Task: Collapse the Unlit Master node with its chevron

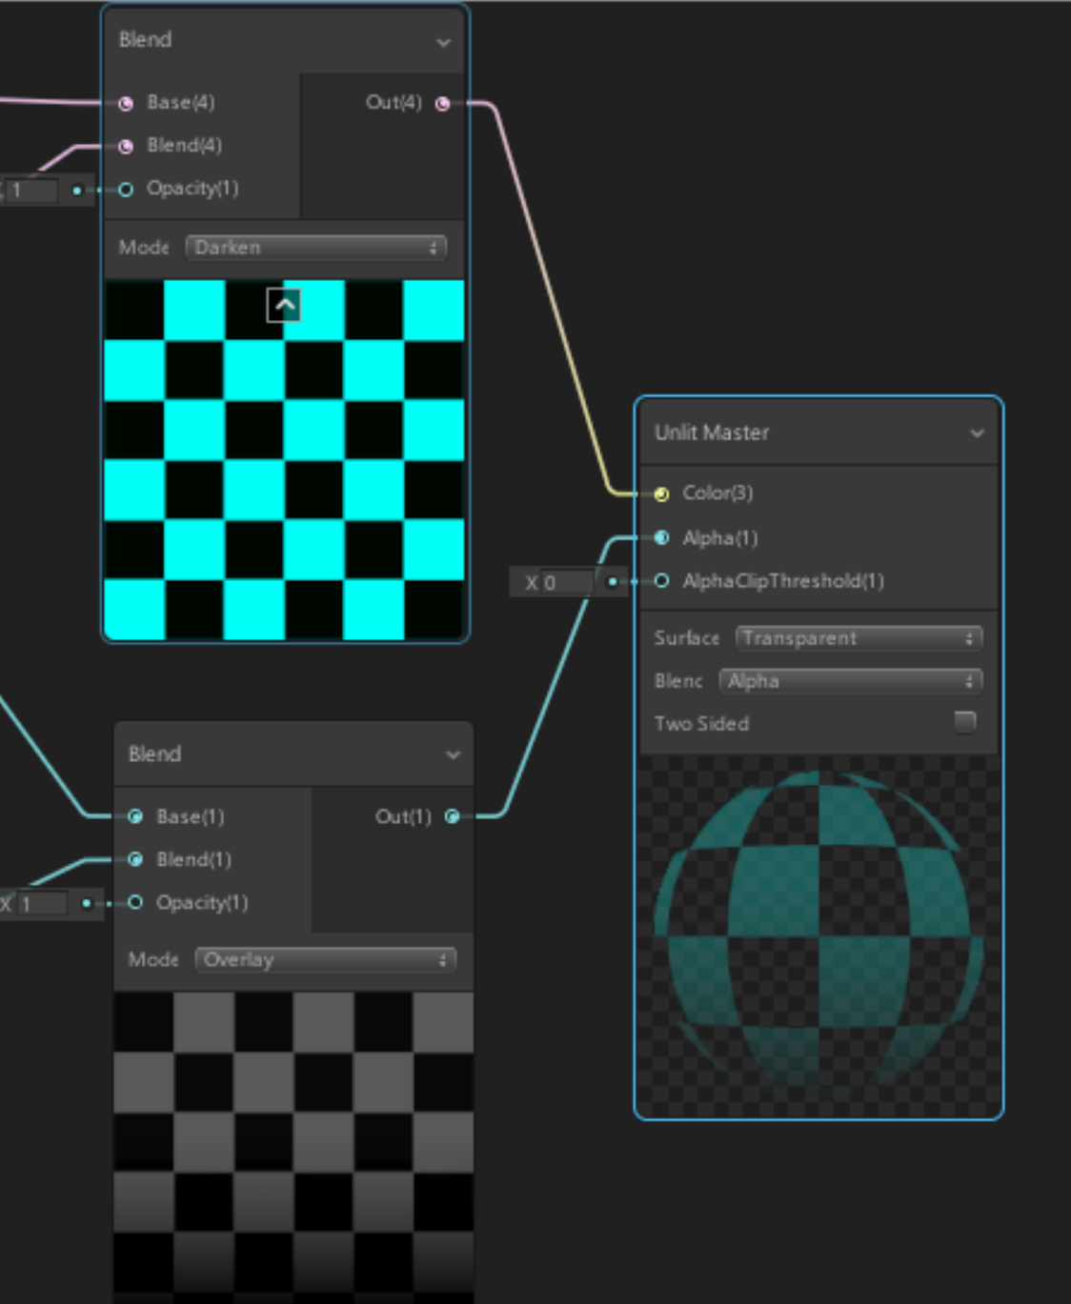Action: 977,433
